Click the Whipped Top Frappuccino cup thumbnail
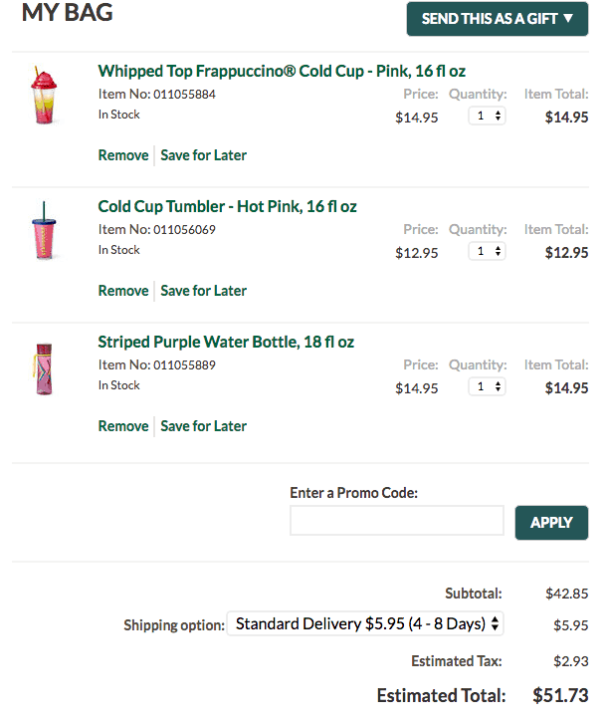Screen dimensions: 606x720 pyautogui.click(x=44, y=95)
